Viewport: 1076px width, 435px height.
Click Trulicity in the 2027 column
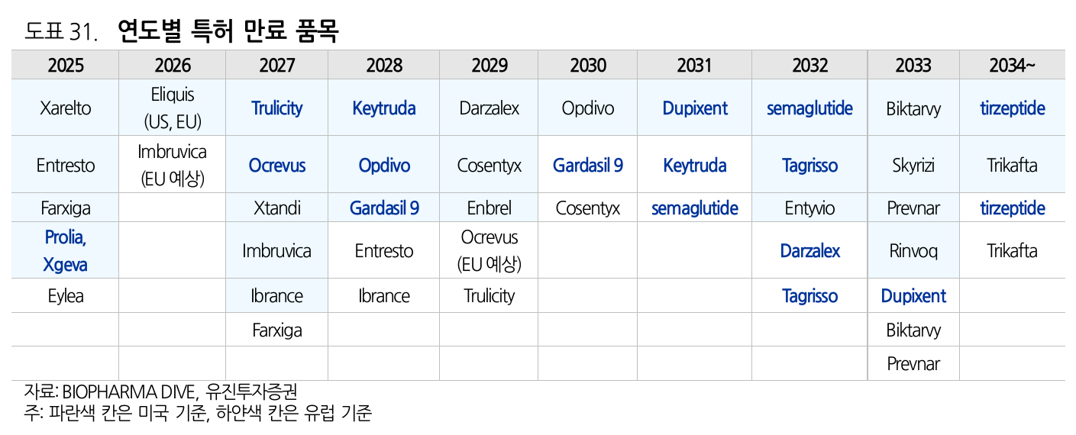[276, 108]
